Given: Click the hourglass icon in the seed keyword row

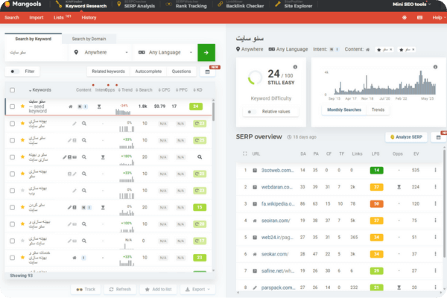Looking at the screenshot, I should (99, 107).
